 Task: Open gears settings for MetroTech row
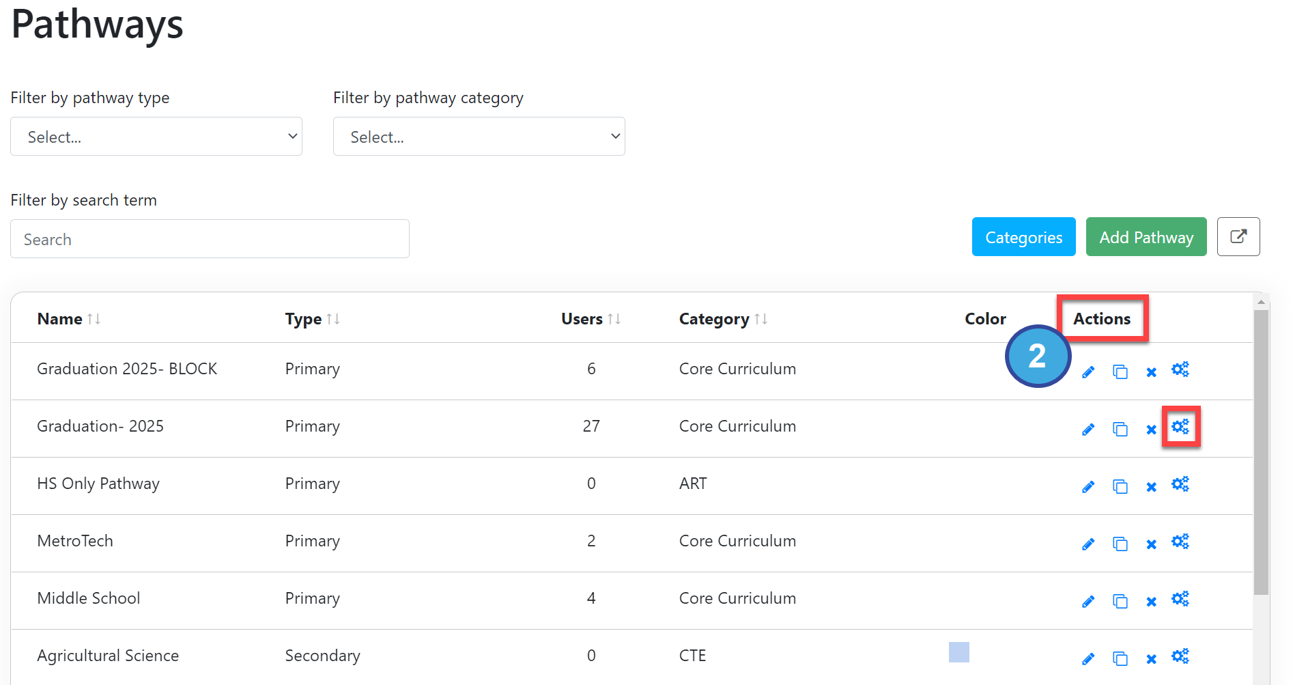[1180, 542]
